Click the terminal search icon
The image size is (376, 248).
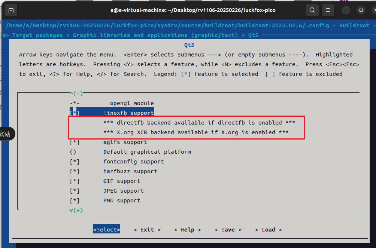pyautogui.click(x=312, y=10)
